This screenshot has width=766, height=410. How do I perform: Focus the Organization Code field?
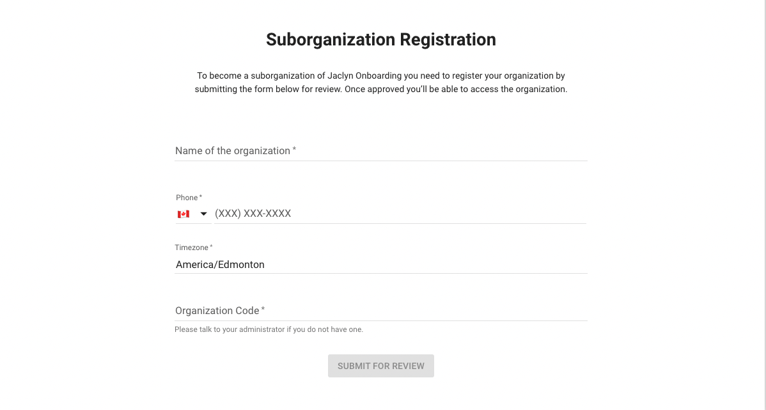[x=381, y=311]
